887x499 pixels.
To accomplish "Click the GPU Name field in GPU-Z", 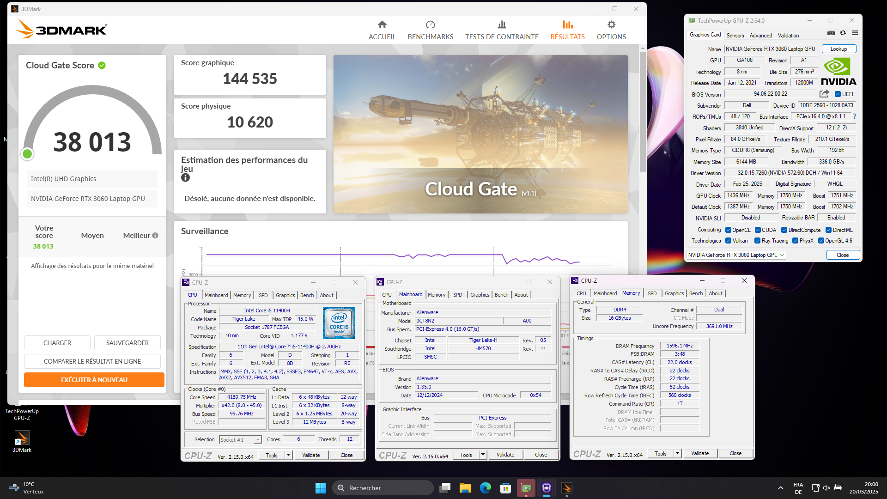I will (x=771, y=49).
